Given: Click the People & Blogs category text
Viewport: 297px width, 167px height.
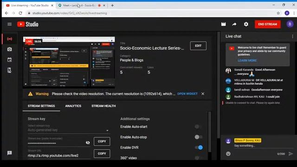Looking at the screenshot, I should tap(132, 60).
